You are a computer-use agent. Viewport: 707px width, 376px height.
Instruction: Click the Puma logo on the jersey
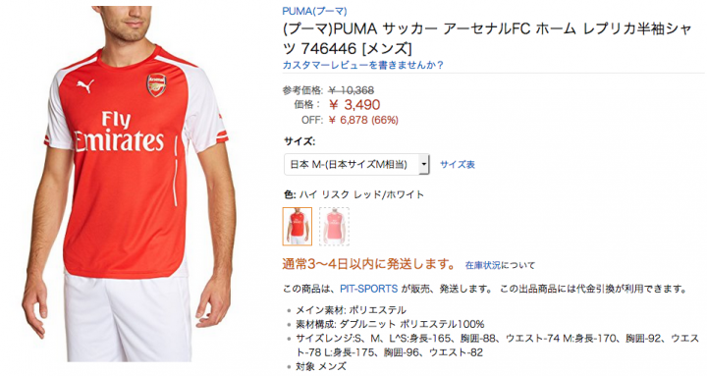84,85
